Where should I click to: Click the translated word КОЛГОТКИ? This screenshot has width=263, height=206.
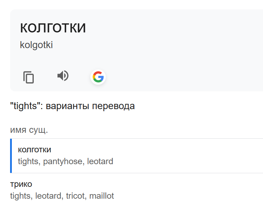[x=53, y=28]
